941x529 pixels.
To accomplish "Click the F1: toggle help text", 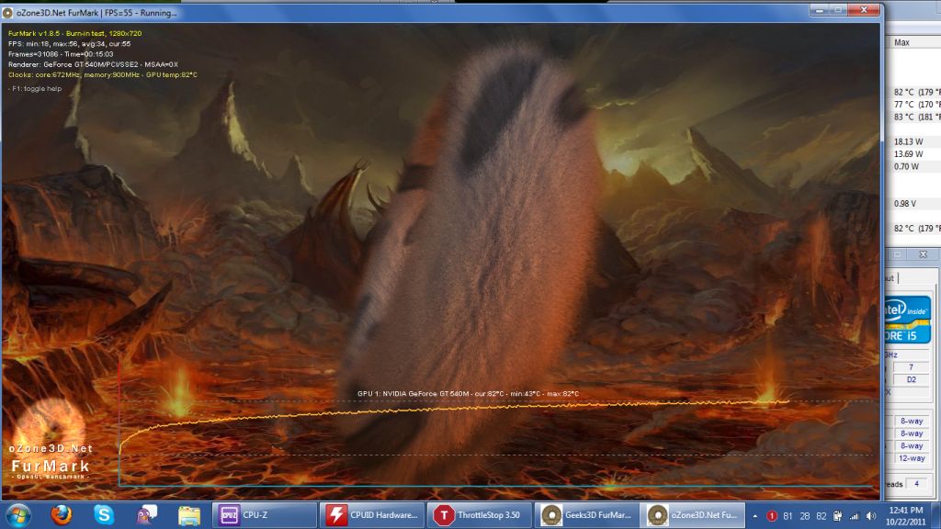I will click(35, 89).
